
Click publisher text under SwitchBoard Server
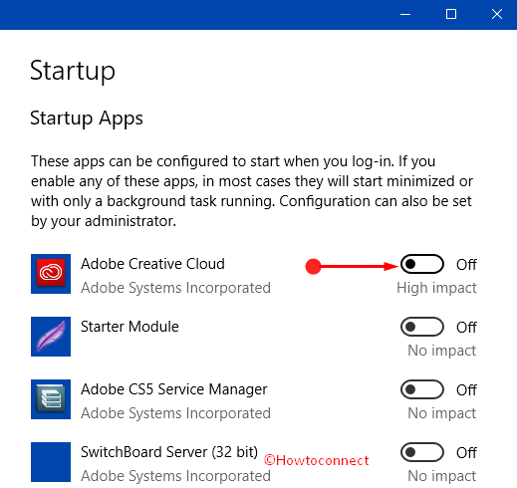click(x=175, y=476)
